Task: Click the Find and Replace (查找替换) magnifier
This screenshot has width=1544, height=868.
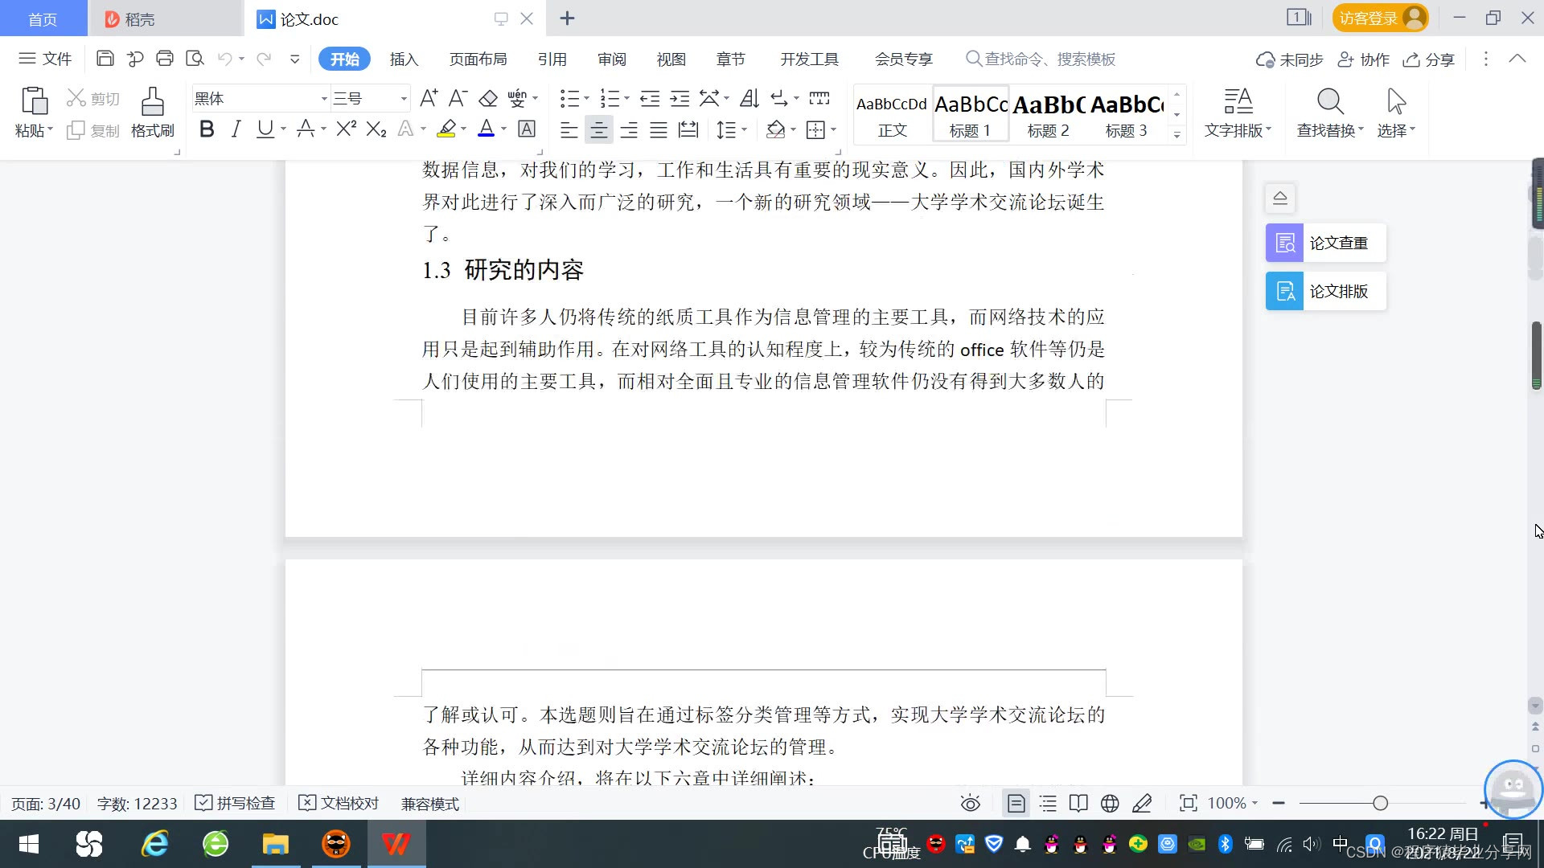Action: tap(1330, 103)
